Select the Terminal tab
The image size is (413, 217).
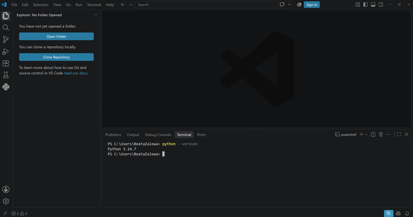[x=184, y=135]
